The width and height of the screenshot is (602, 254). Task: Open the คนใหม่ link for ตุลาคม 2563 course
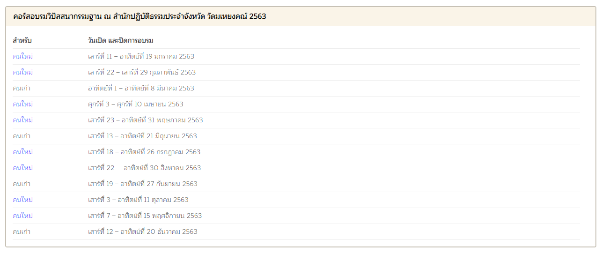[x=22, y=200]
